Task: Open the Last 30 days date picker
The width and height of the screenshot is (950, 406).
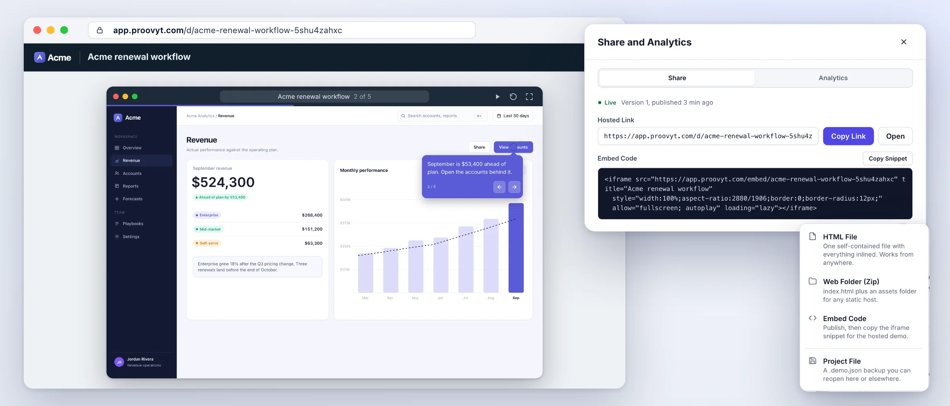Action: pos(513,116)
